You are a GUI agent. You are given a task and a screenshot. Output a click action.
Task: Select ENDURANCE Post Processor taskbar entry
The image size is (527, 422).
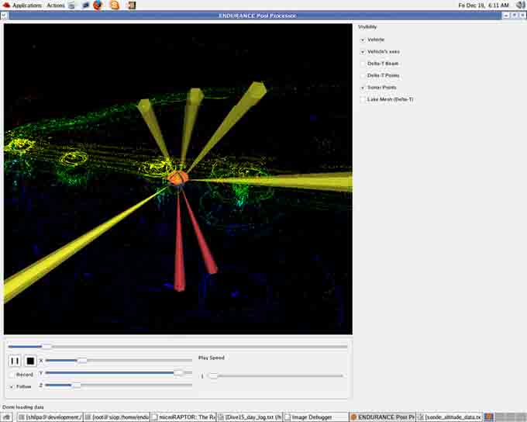[383, 417]
